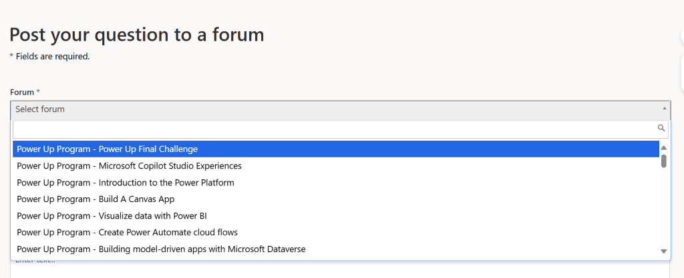684x278 pixels.
Task: Click the magnifier icon in forum search box
Action: point(661,128)
